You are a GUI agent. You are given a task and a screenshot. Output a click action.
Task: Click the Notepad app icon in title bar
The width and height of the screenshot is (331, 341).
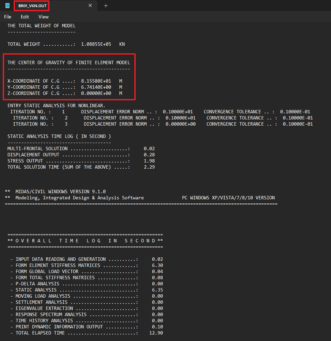(x=7, y=5)
